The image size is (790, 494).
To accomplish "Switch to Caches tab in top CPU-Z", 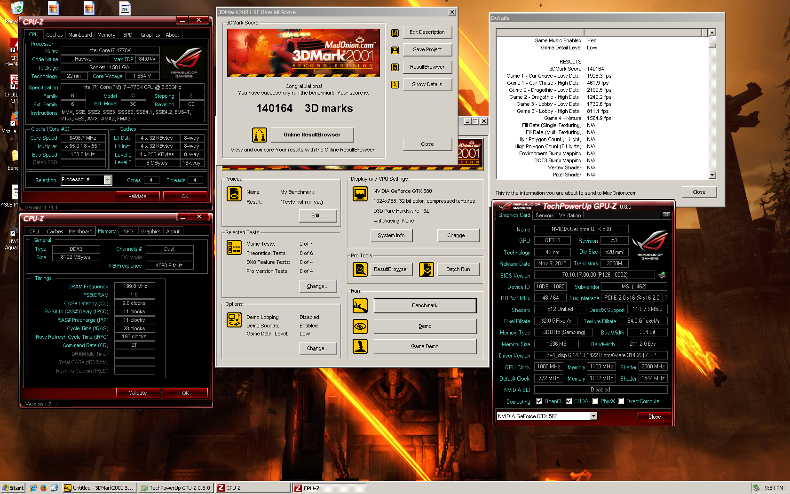I will (x=54, y=35).
